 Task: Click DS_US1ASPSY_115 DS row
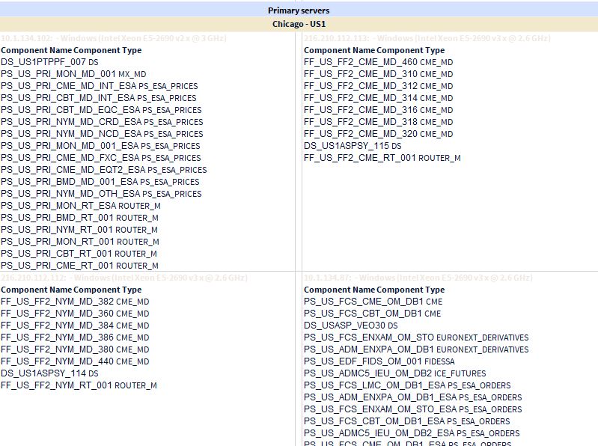click(x=353, y=146)
